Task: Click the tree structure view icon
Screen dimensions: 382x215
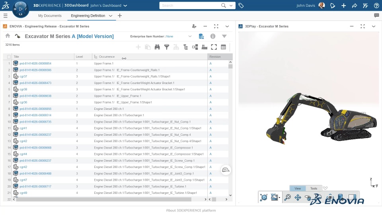Action: pos(186,47)
